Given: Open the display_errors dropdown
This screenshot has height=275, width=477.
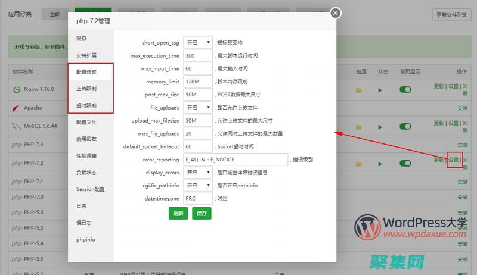Looking at the screenshot, I should (x=198, y=172).
